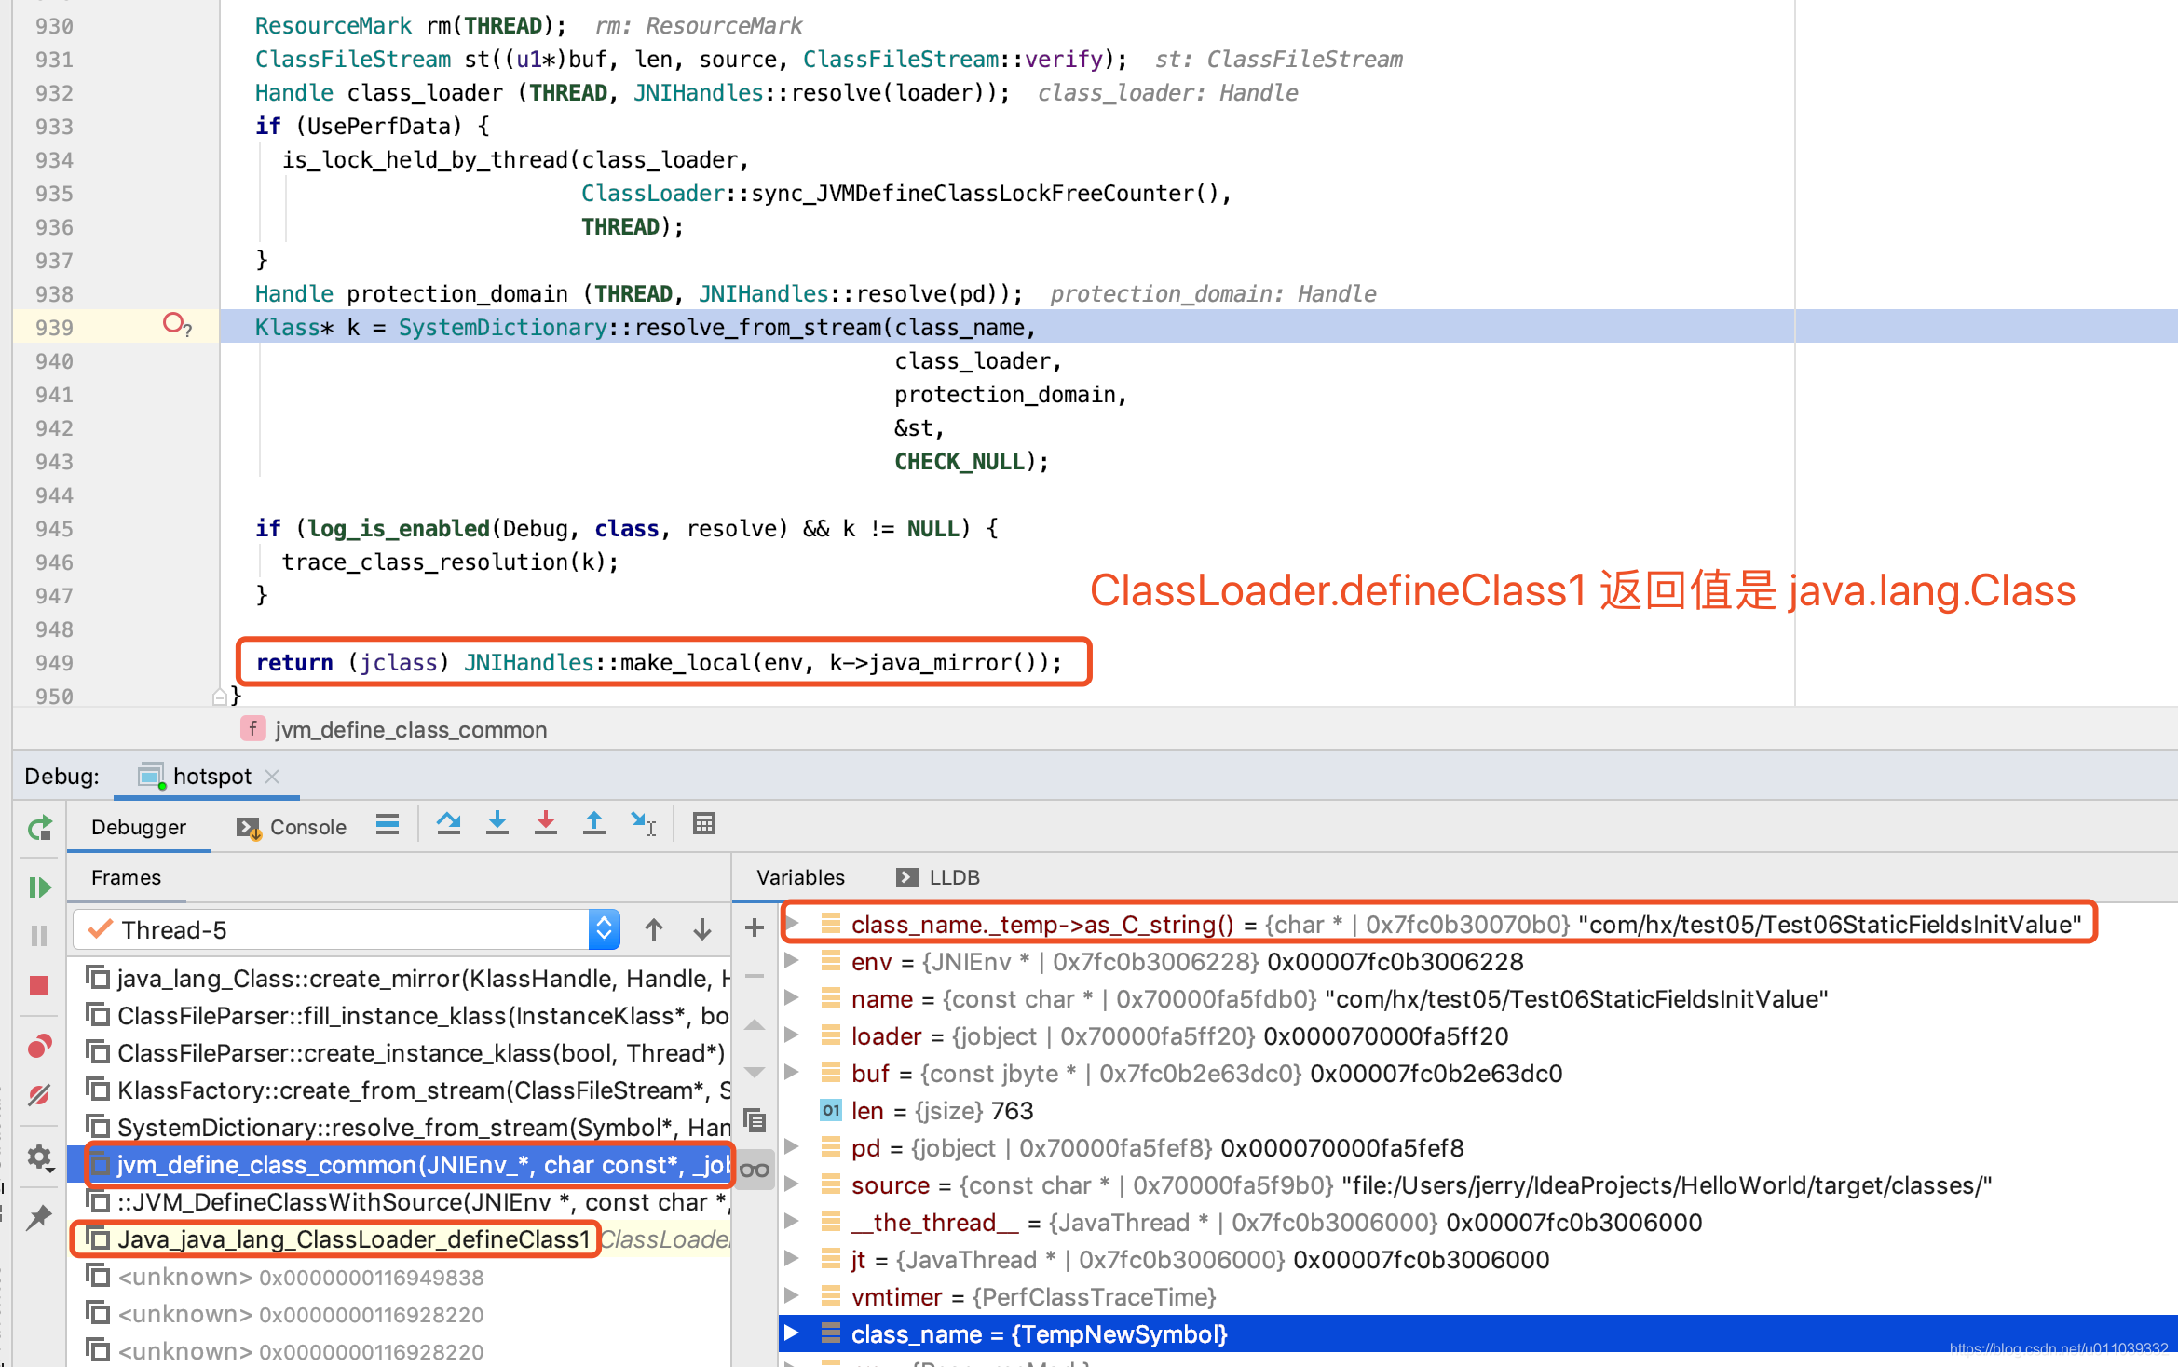
Task: Close the hotspot debug session tab
Action: click(x=272, y=777)
